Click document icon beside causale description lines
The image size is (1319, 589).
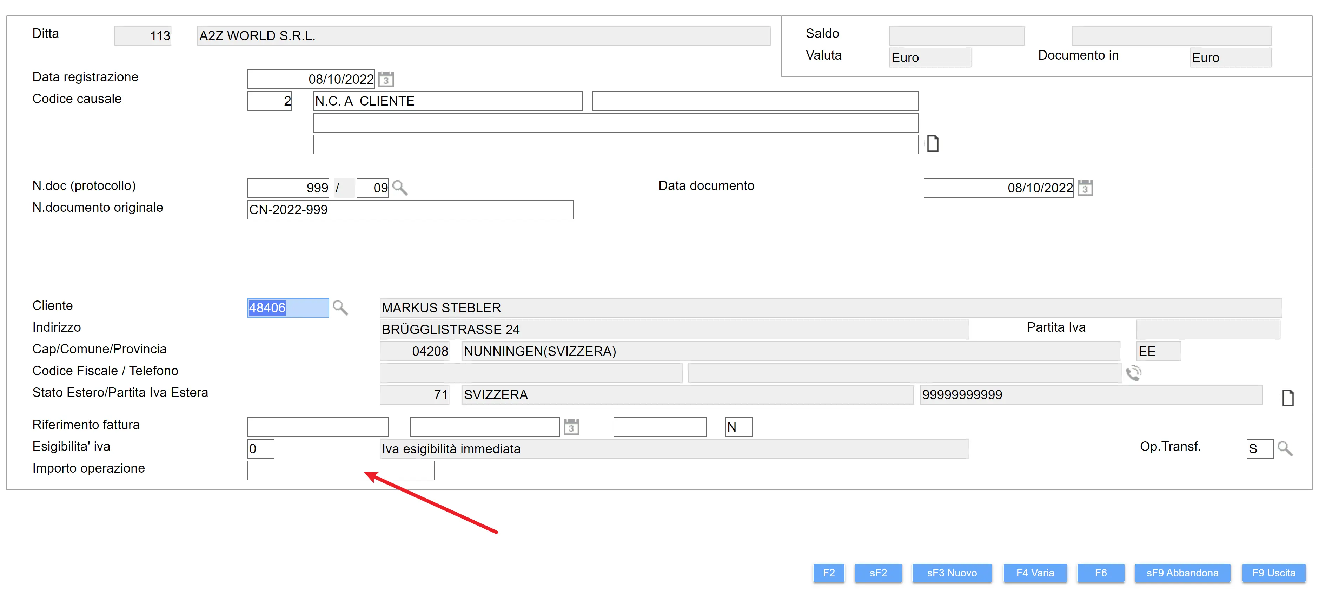[x=933, y=144]
